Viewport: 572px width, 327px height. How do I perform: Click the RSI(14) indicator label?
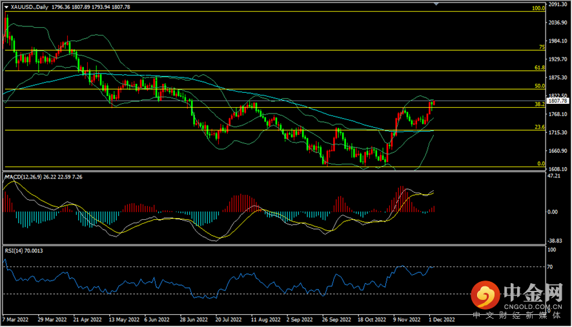(x=14, y=249)
